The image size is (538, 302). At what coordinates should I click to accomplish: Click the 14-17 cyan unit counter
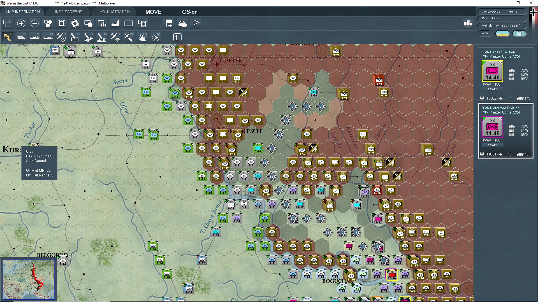pyautogui.click(x=300, y=204)
